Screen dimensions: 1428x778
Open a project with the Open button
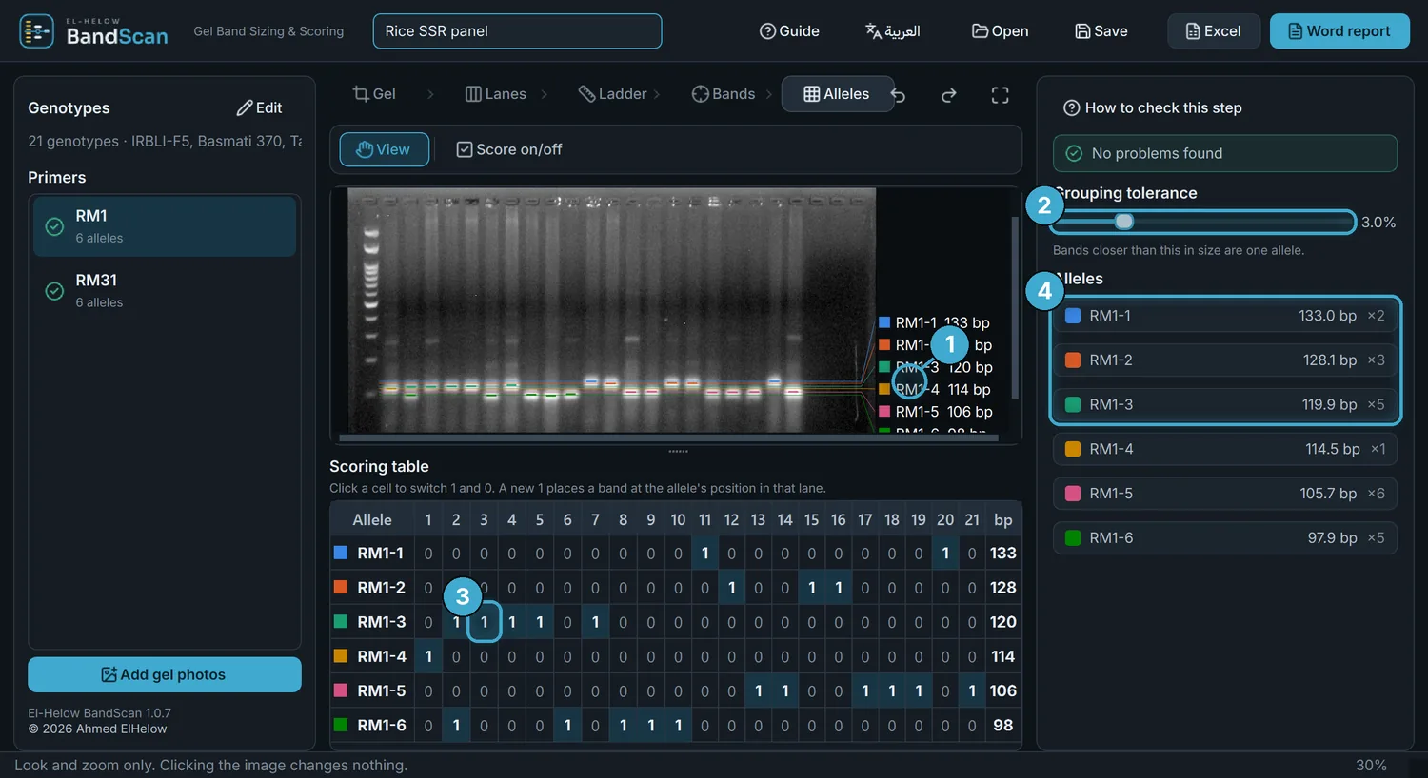1000,31
